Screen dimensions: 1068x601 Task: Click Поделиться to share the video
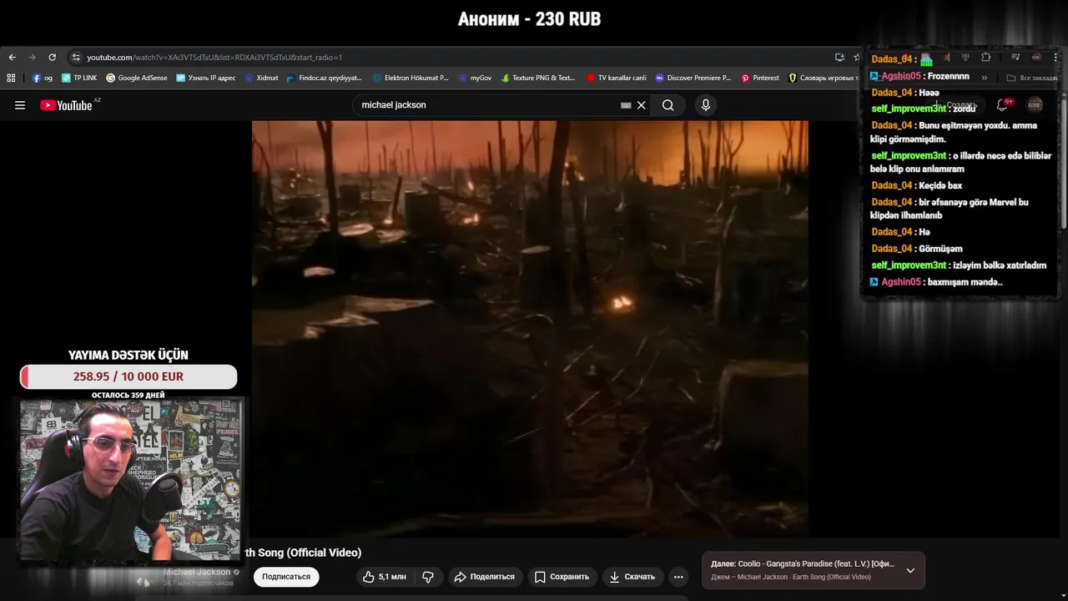pyautogui.click(x=484, y=577)
